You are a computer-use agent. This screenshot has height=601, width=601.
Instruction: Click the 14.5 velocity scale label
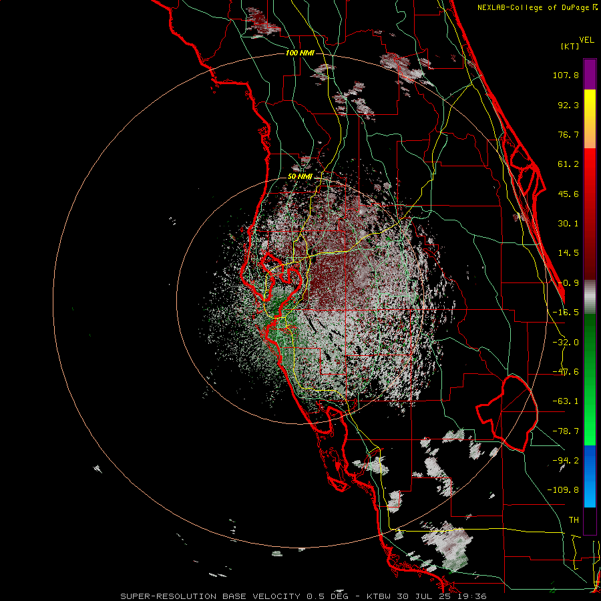(x=568, y=253)
